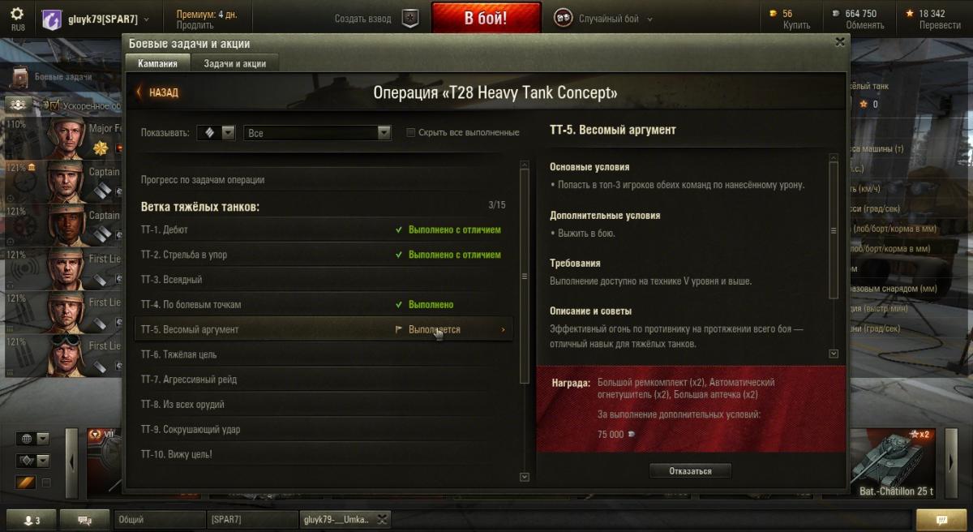
Task: Click the yellow notification messages icon
Action: (941, 520)
